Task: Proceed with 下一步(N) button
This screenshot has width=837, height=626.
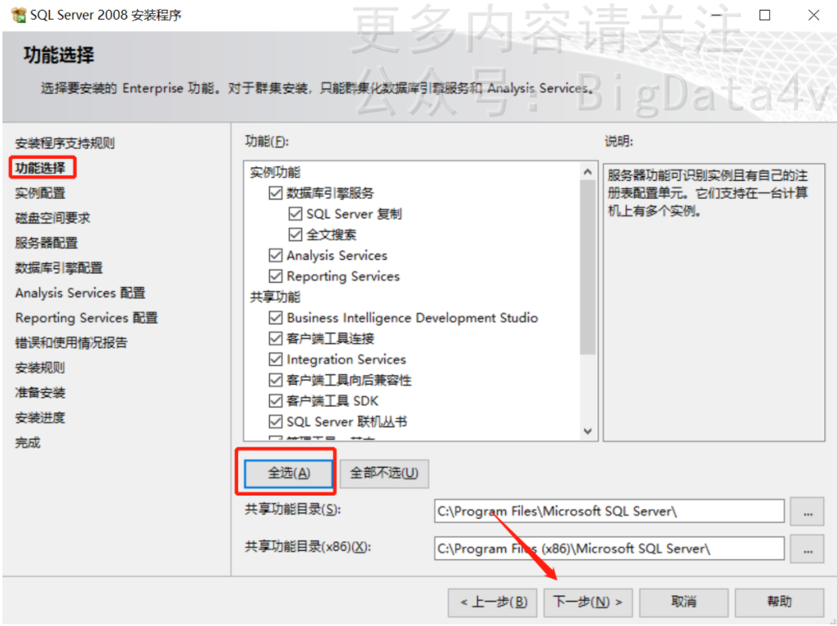Action: pyautogui.click(x=587, y=602)
